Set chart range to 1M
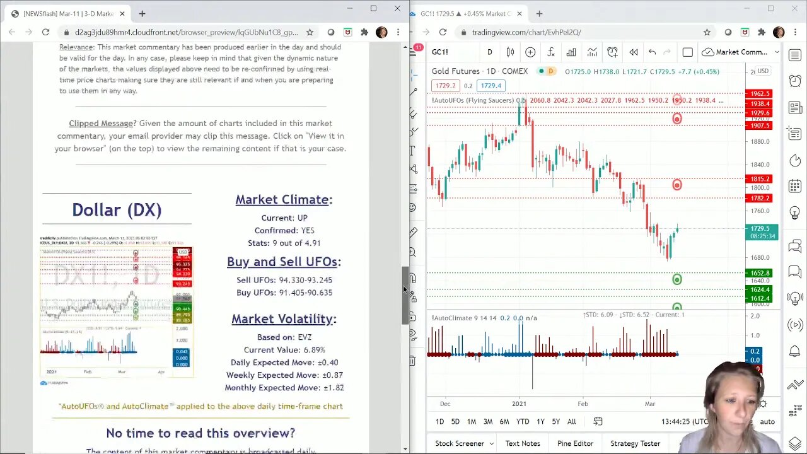The image size is (807, 454). pyautogui.click(x=472, y=421)
